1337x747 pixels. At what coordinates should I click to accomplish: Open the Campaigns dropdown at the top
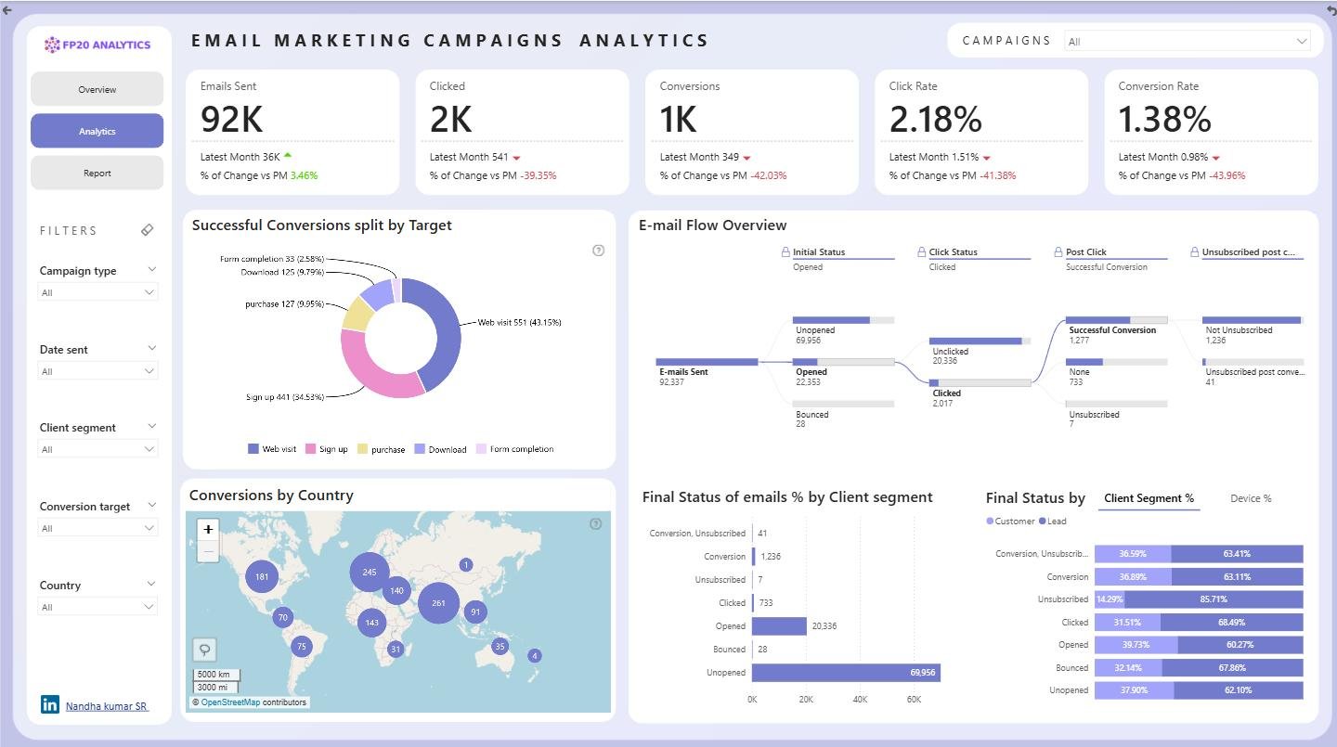1187,41
